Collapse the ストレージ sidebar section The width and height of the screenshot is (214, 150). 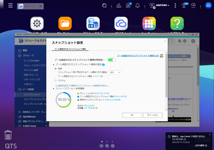(46, 55)
